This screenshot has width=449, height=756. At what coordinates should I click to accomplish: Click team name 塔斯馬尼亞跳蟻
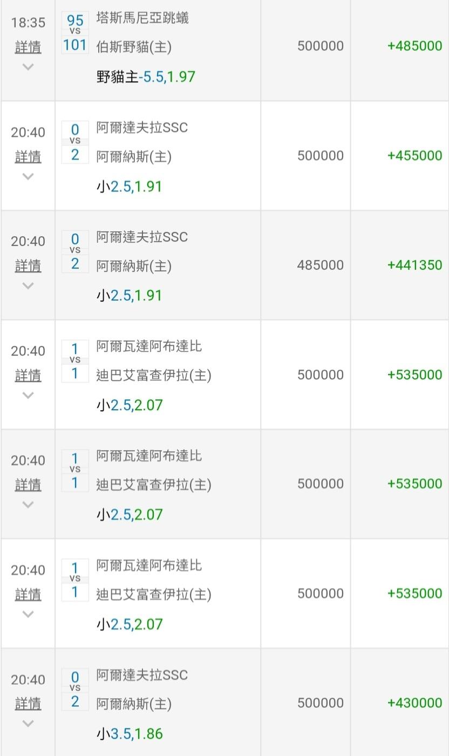(142, 18)
